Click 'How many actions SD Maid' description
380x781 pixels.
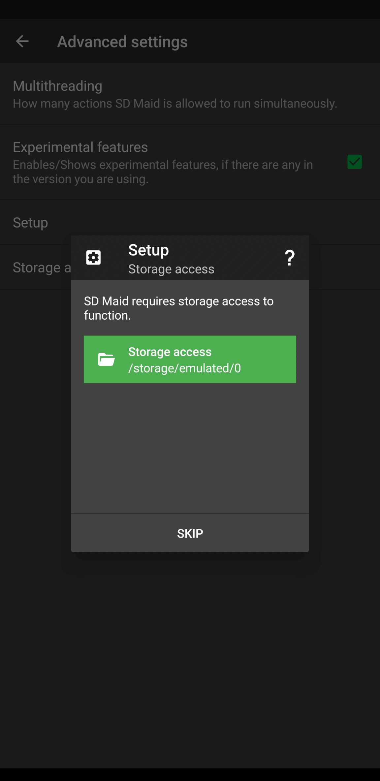175,104
